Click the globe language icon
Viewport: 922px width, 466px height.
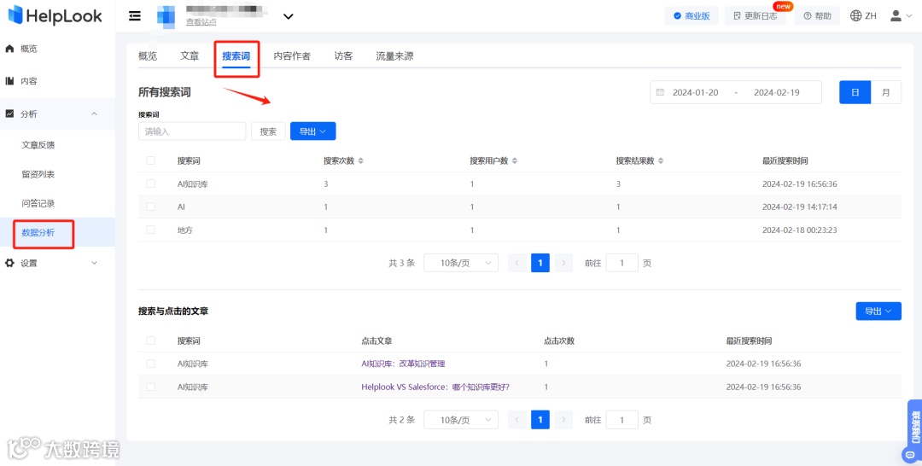[856, 16]
